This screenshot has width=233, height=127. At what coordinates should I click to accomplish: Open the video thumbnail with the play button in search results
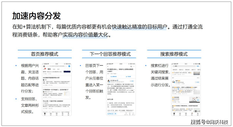[194, 100]
